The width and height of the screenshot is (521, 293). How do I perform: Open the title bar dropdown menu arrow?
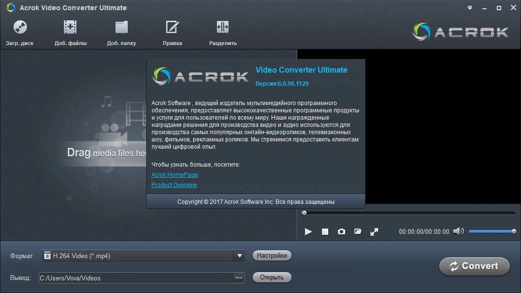pyautogui.click(x=470, y=8)
